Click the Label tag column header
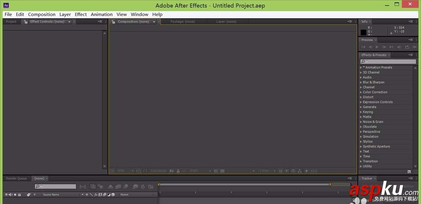Screen dimensions: 421x204 (29, 195)
